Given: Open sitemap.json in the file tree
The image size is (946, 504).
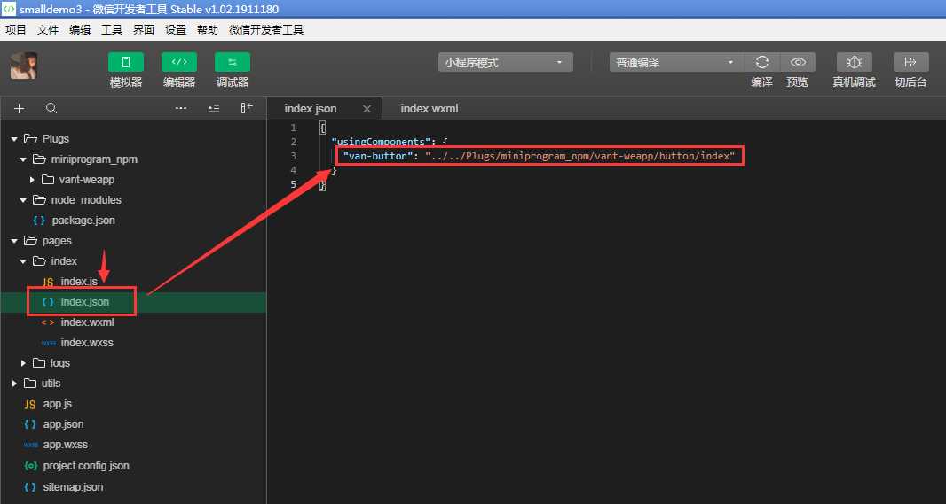Looking at the screenshot, I should tap(73, 486).
